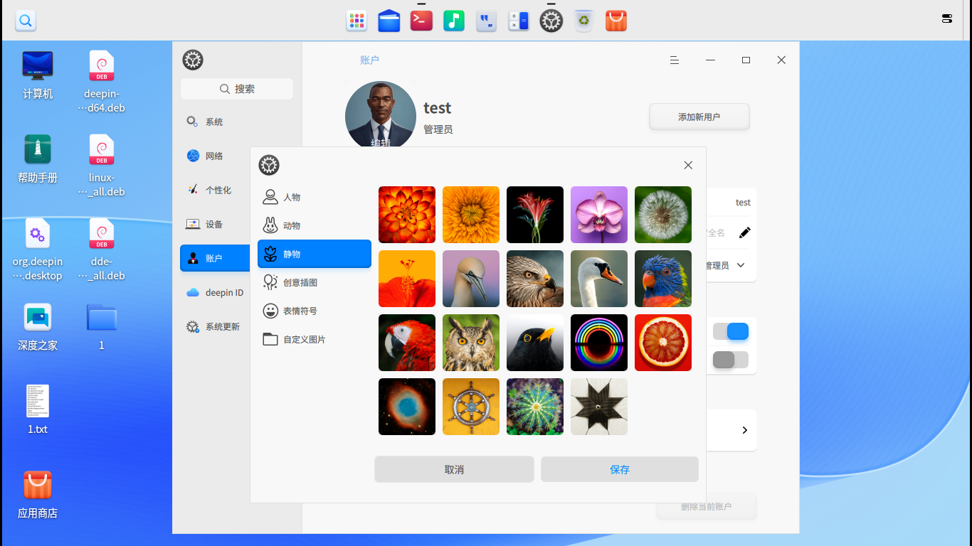Open the calculator from the dock

click(519, 21)
